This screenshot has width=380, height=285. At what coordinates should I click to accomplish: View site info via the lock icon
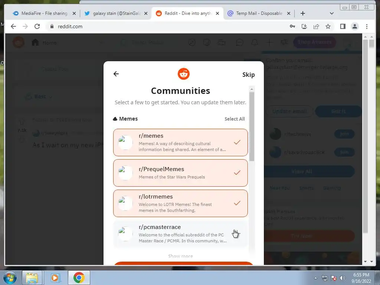click(52, 26)
